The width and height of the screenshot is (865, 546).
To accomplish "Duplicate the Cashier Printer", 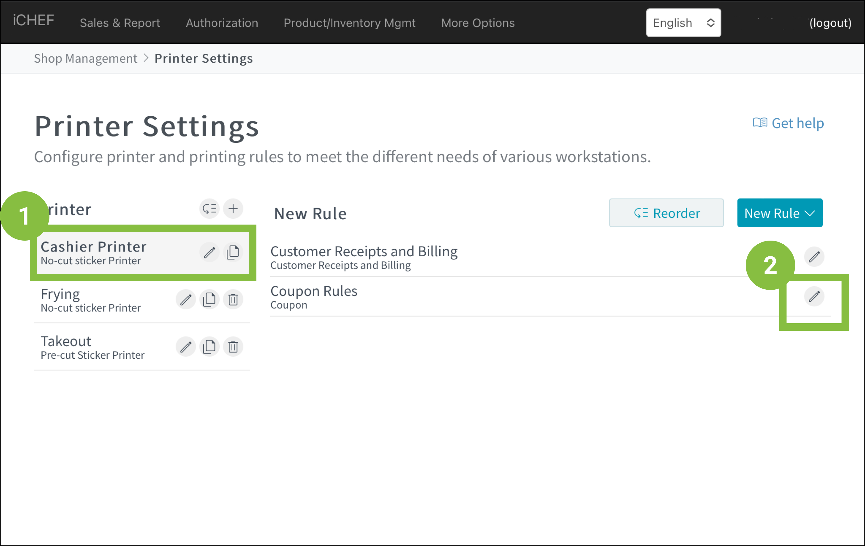I will (233, 252).
